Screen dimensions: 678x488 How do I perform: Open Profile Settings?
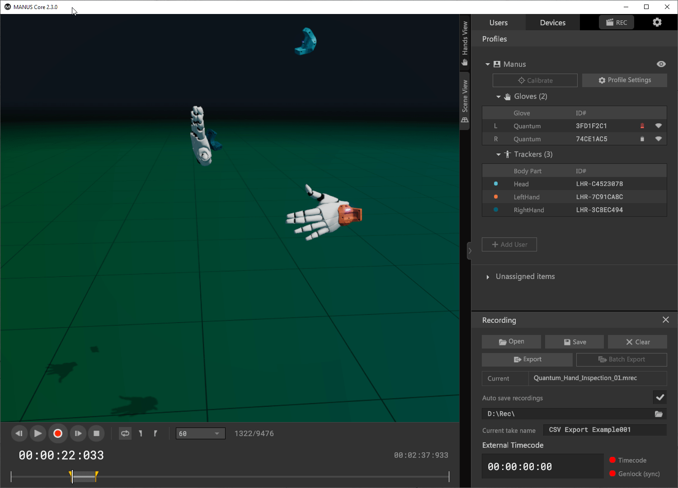(624, 80)
